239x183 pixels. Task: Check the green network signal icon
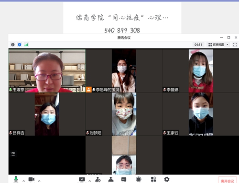point(26,45)
